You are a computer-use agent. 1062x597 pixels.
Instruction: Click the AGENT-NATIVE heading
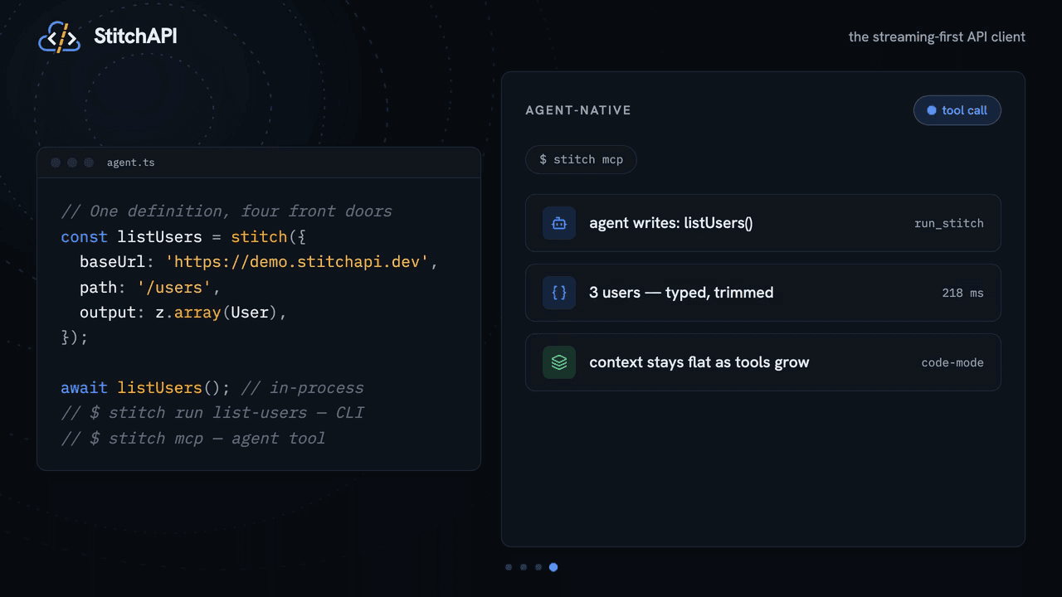(578, 110)
